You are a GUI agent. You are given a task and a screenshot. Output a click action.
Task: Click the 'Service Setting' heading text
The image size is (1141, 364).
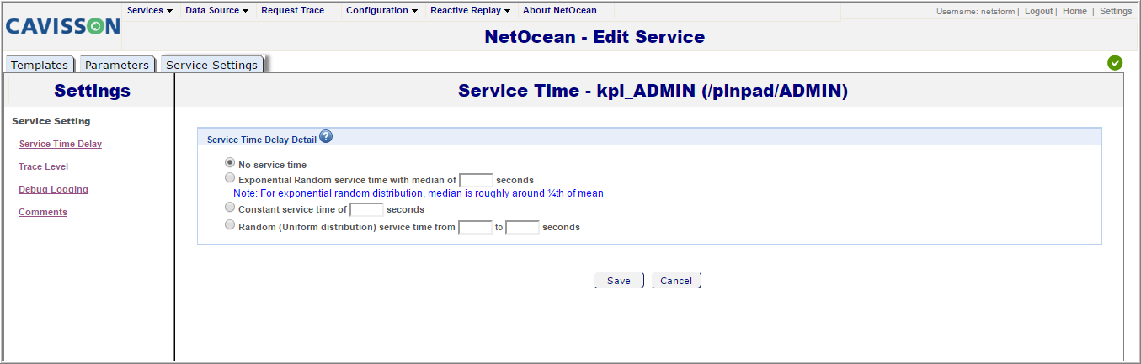(x=51, y=121)
